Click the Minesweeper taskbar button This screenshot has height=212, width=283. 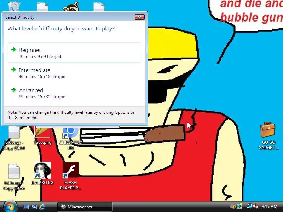(x=85, y=207)
